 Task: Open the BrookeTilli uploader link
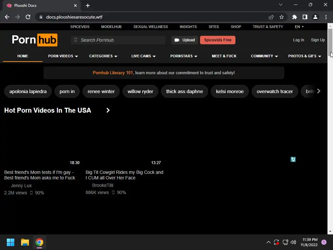[102, 185]
